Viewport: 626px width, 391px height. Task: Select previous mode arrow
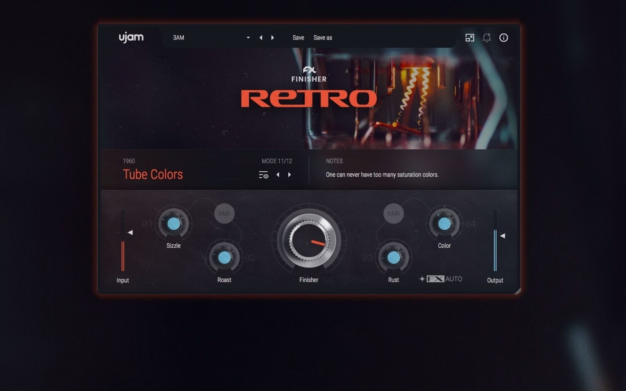click(278, 175)
